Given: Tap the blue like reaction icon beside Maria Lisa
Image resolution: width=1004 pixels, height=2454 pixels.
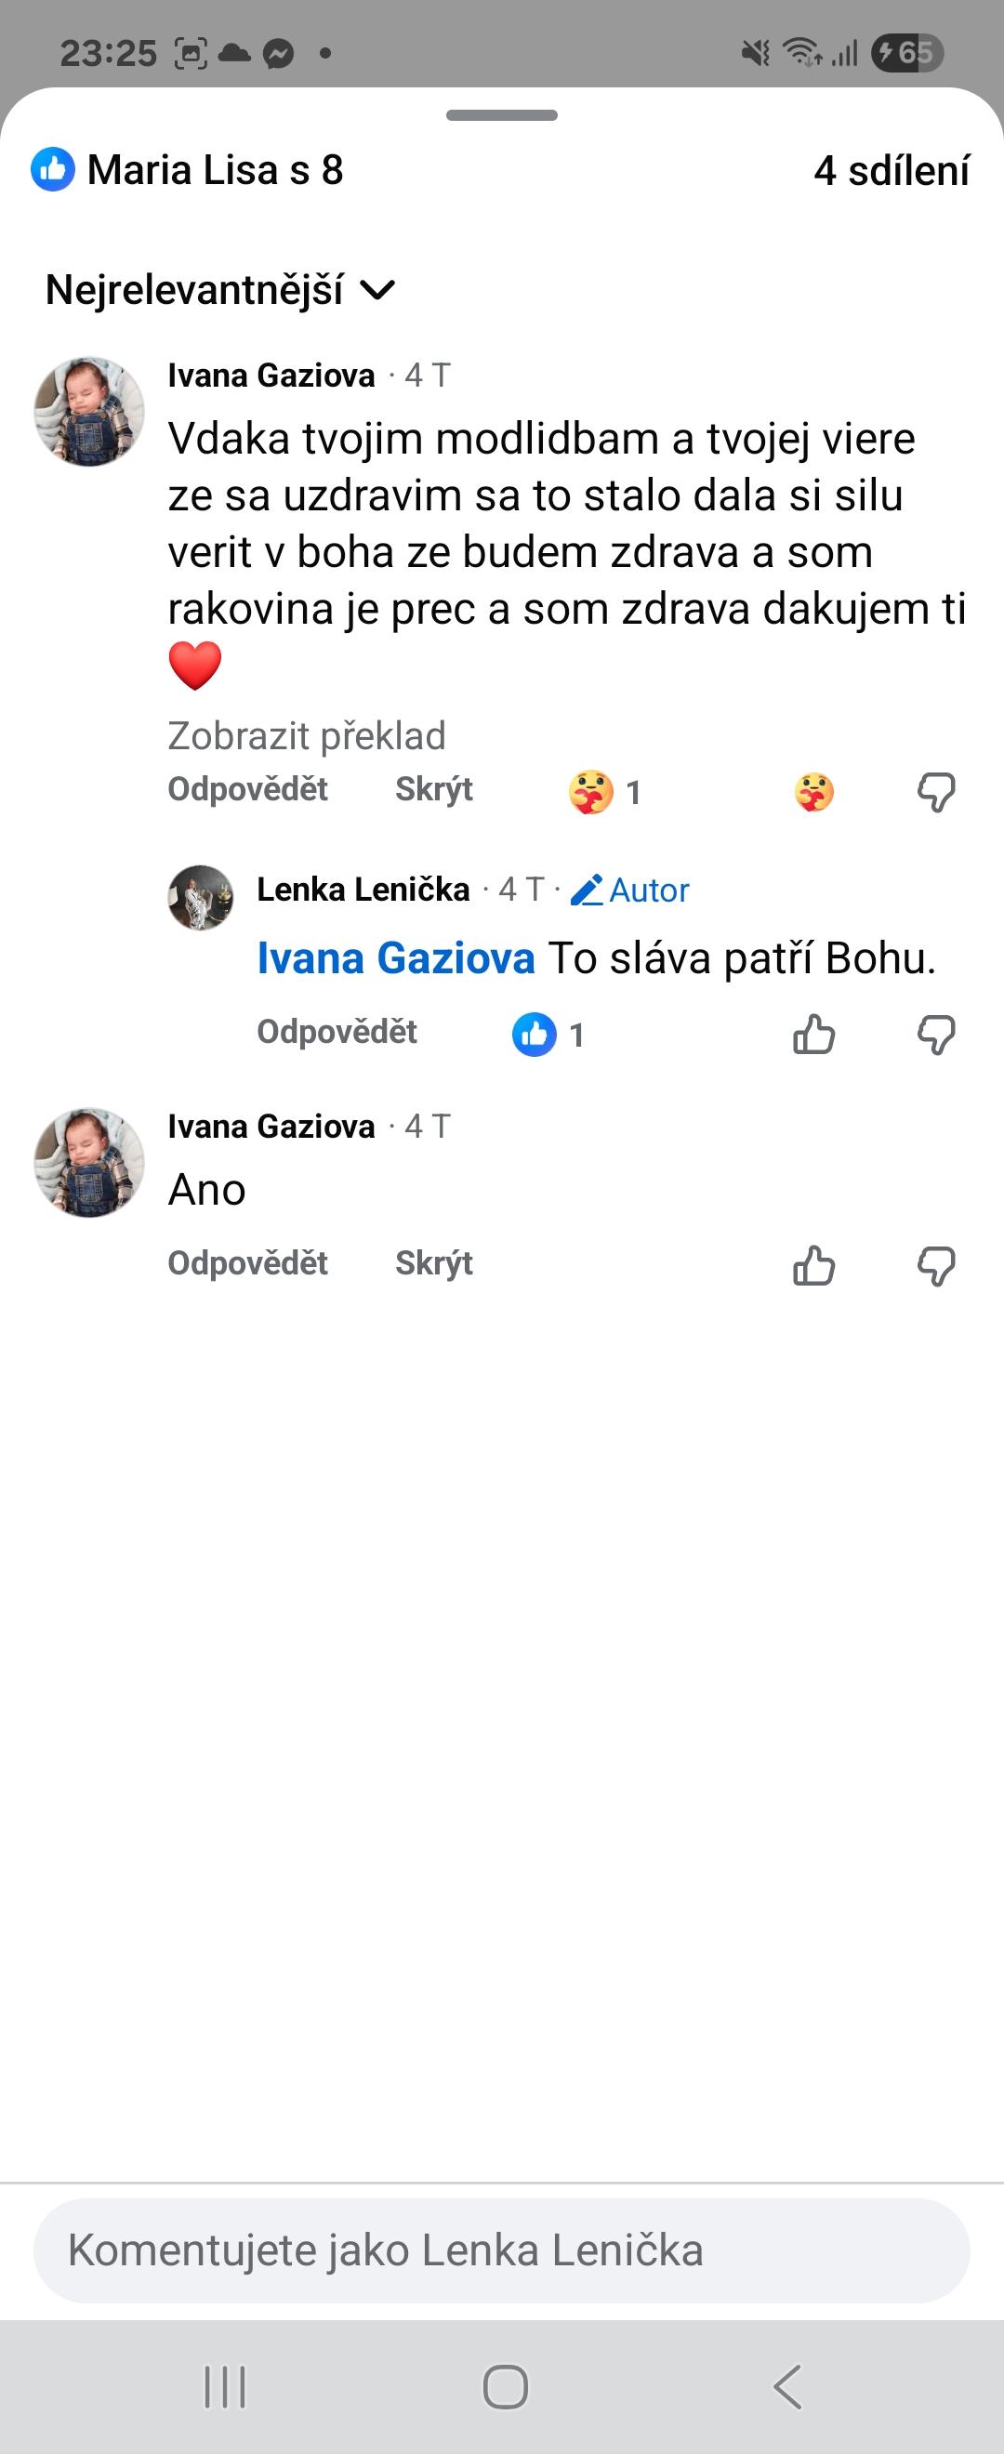Looking at the screenshot, I should click(52, 170).
